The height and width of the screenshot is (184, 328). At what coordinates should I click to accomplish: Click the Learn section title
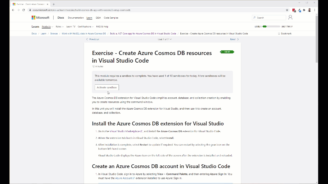click(35, 27)
